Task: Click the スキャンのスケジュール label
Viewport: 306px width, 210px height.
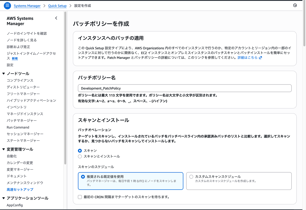Action: [96, 167]
